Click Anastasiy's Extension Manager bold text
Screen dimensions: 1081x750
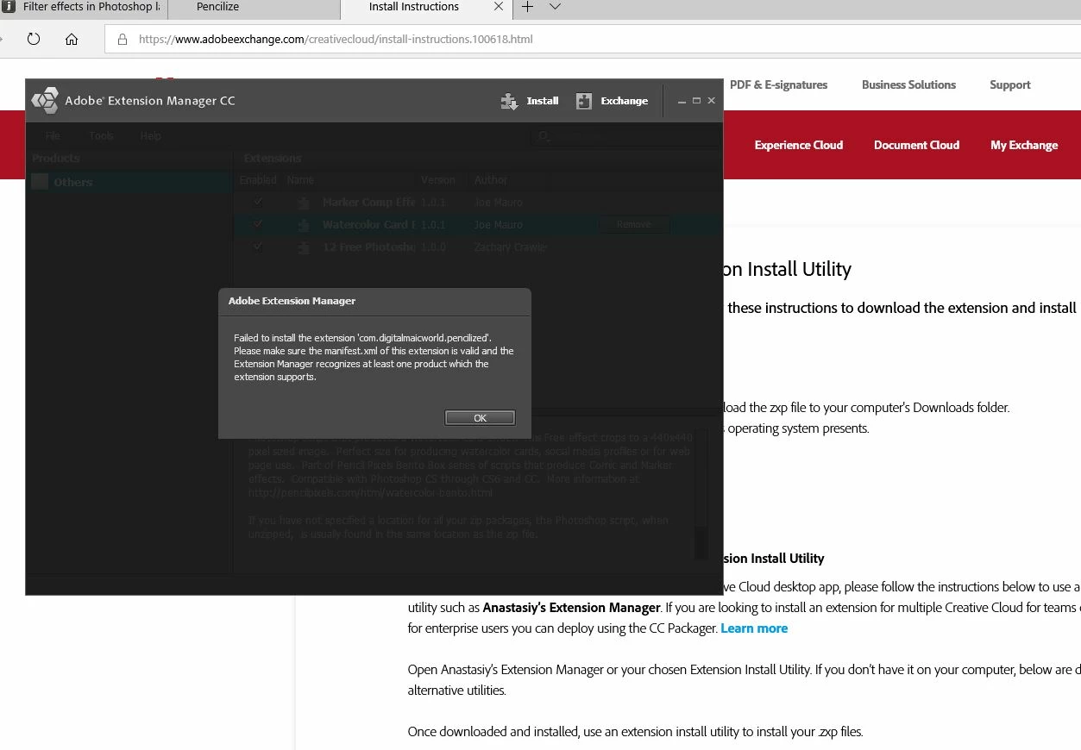click(572, 608)
